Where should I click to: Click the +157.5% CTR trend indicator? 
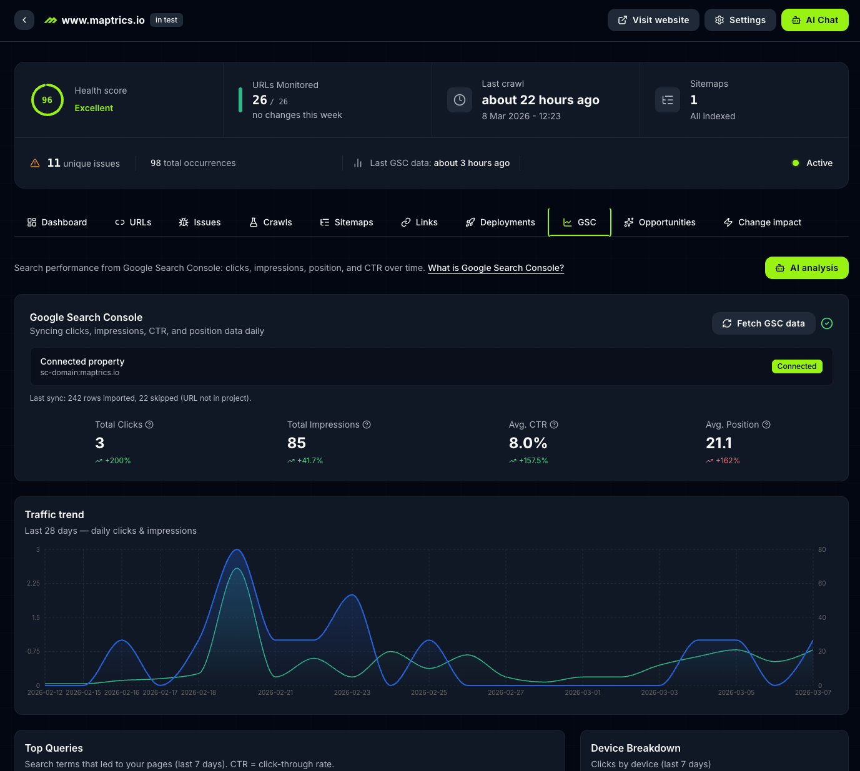tap(528, 461)
